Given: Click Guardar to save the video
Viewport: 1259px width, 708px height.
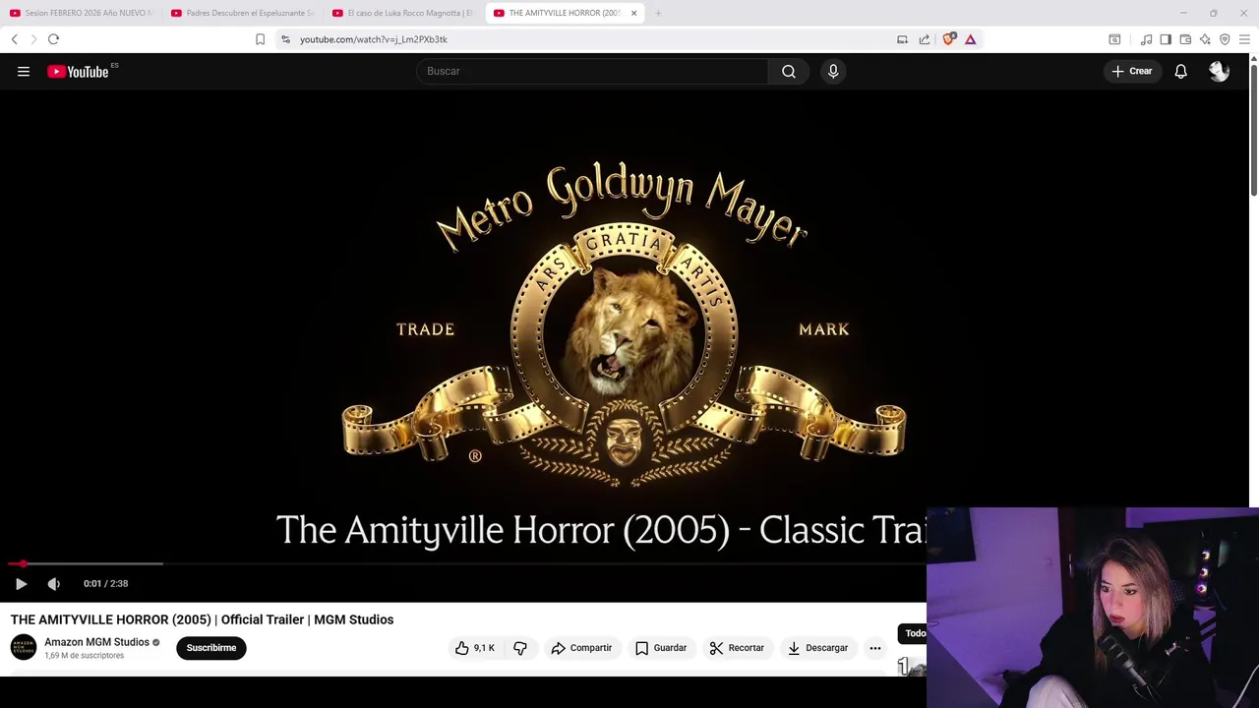Looking at the screenshot, I should (661, 648).
